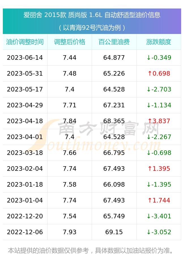
Task: Select the date cell 2023-02-04
Action: [x=25, y=169]
